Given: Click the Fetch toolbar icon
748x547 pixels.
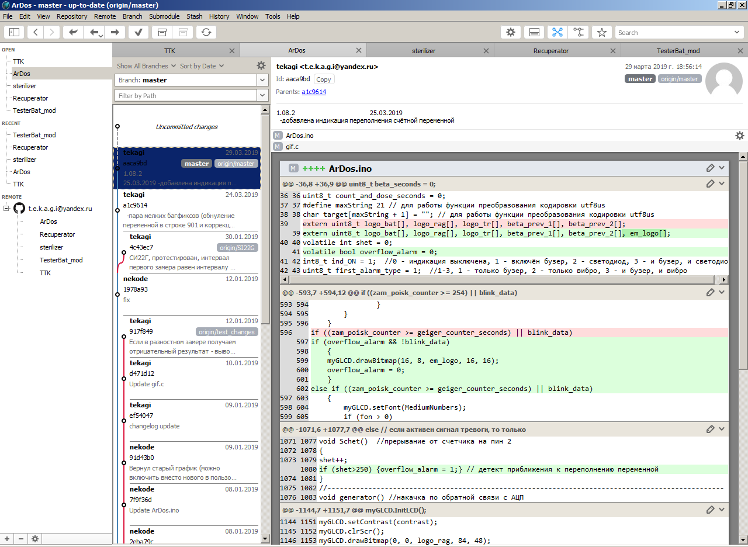Looking at the screenshot, I should 73,32.
